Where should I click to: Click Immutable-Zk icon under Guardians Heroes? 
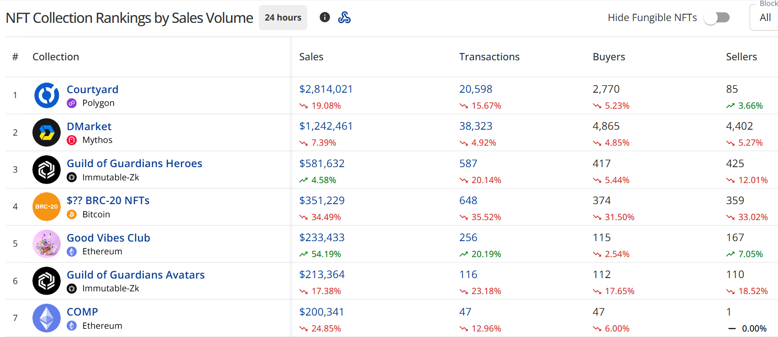[72, 177]
